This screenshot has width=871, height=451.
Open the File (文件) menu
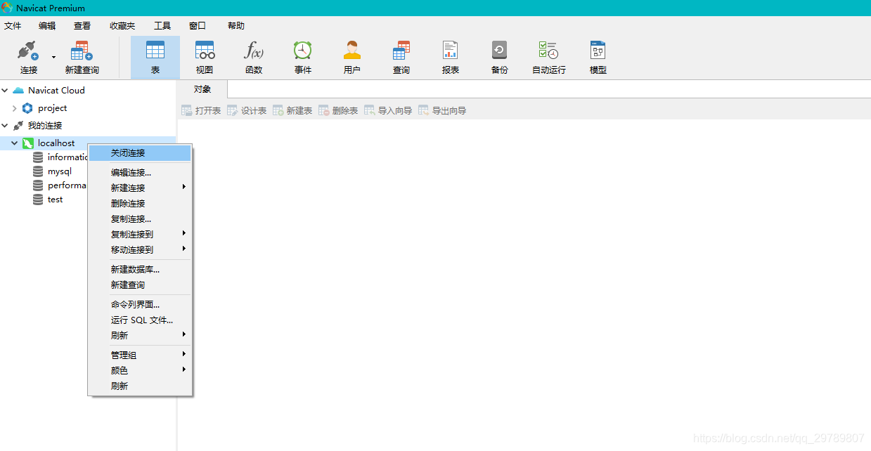13,25
